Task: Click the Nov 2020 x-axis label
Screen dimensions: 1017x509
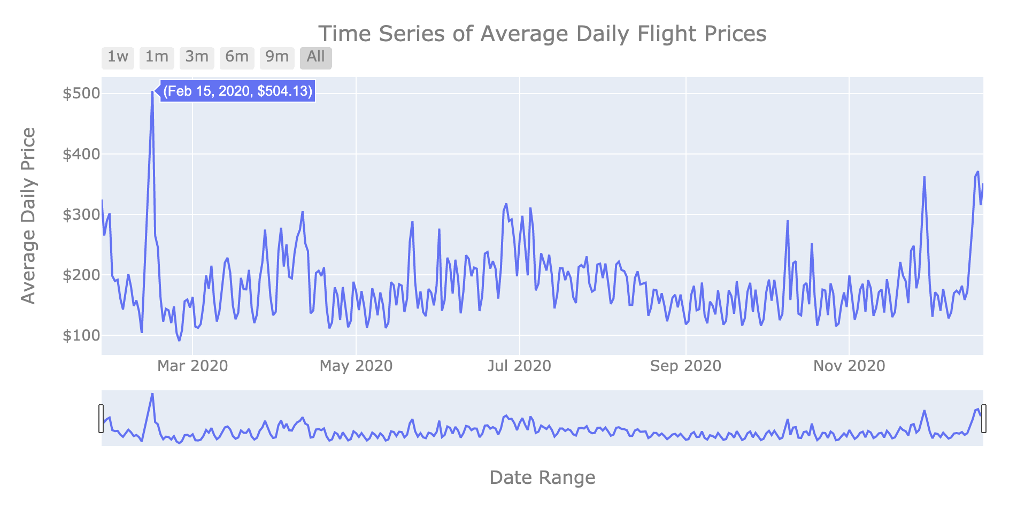Action: [x=849, y=366]
